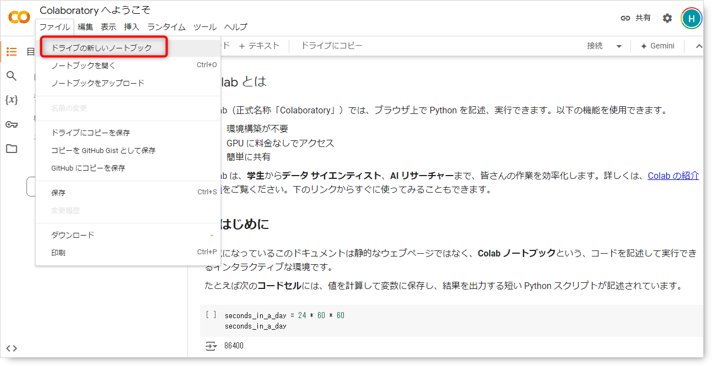Run the seconds_in_a_day code cell
Screen dimensions: 712x366
click(x=211, y=315)
